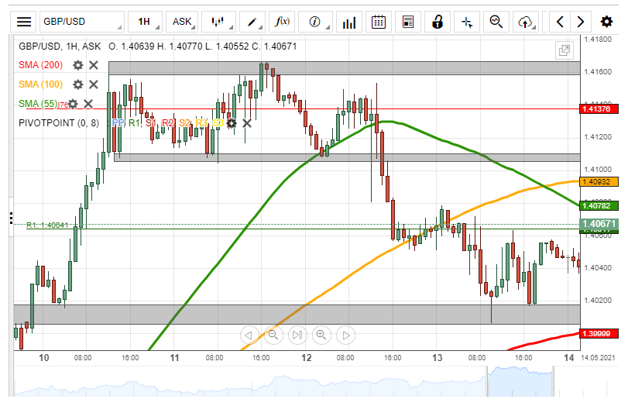Click the pivot PP legend label
Screen dimensions: 628x406
[x=118, y=123]
